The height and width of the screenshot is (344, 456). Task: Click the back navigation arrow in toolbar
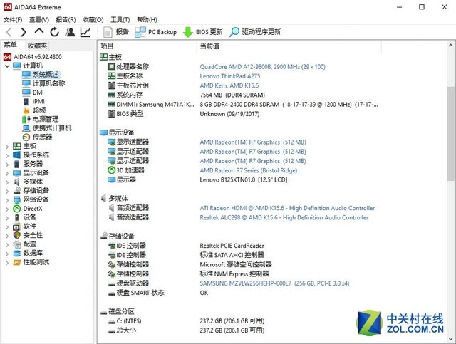coord(9,32)
